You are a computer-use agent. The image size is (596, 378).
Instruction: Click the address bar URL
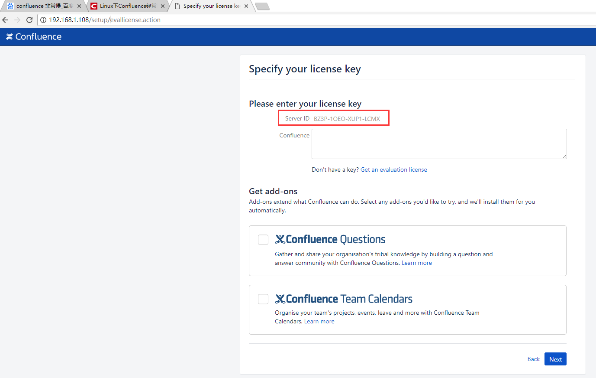coord(105,20)
